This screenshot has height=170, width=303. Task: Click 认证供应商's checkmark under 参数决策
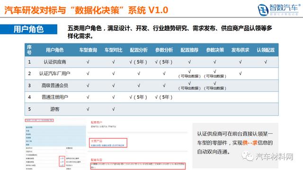click(215, 62)
